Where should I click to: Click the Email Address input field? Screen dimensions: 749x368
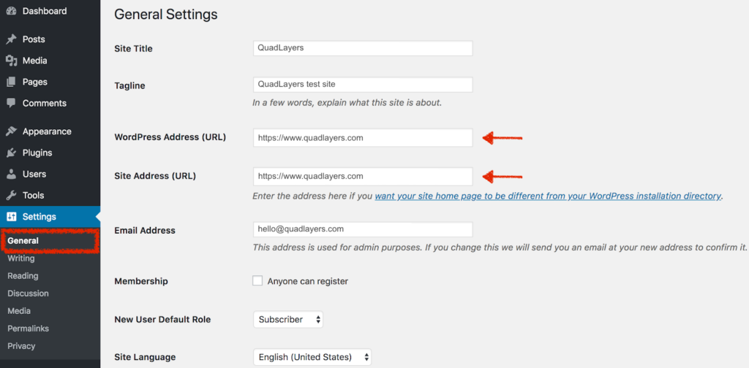tap(363, 229)
